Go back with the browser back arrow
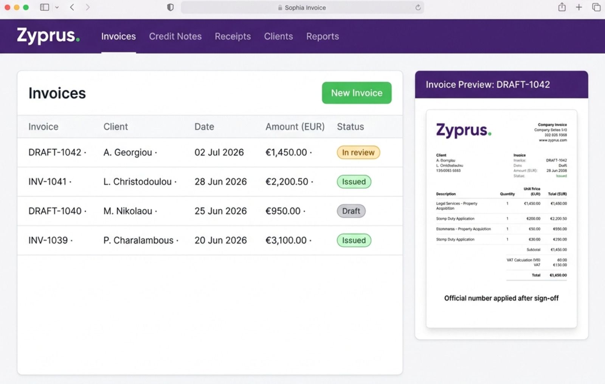Screen dimensions: 605x384 point(72,7)
